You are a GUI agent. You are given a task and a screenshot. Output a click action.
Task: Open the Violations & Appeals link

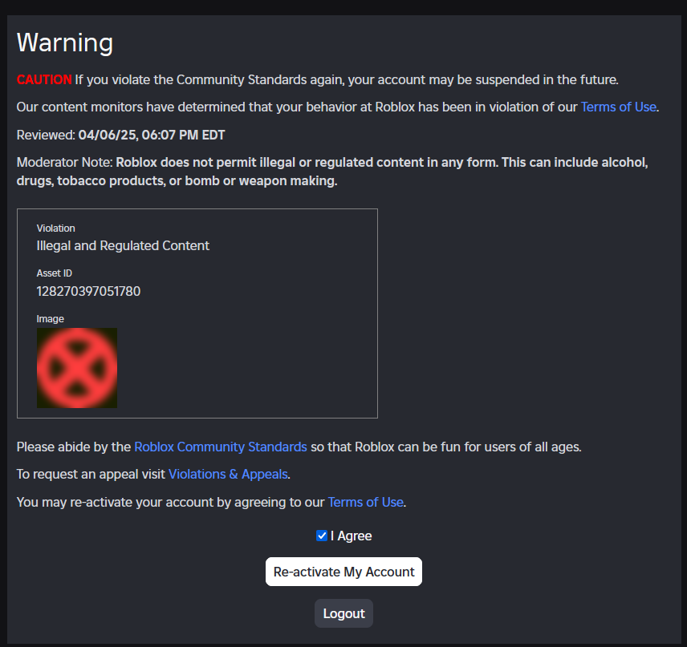point(228,474)
